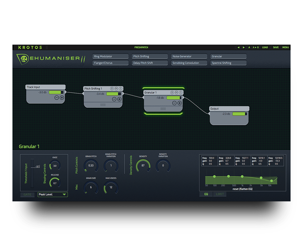Click the Threshold/Input vertical slider
Screen dimensions: 303x246
(32, 173)
